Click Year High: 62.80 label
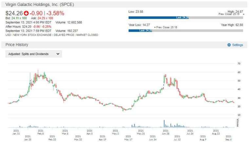249x142 pixels. (x=232, y=25)
